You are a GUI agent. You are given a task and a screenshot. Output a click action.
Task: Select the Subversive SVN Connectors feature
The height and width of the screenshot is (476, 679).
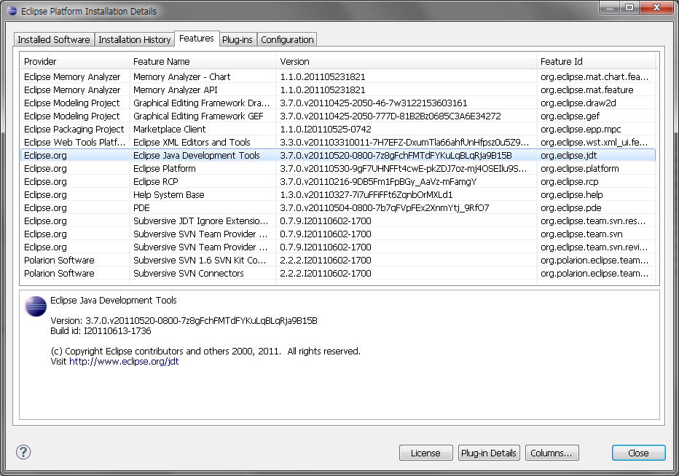coord(189,273)
